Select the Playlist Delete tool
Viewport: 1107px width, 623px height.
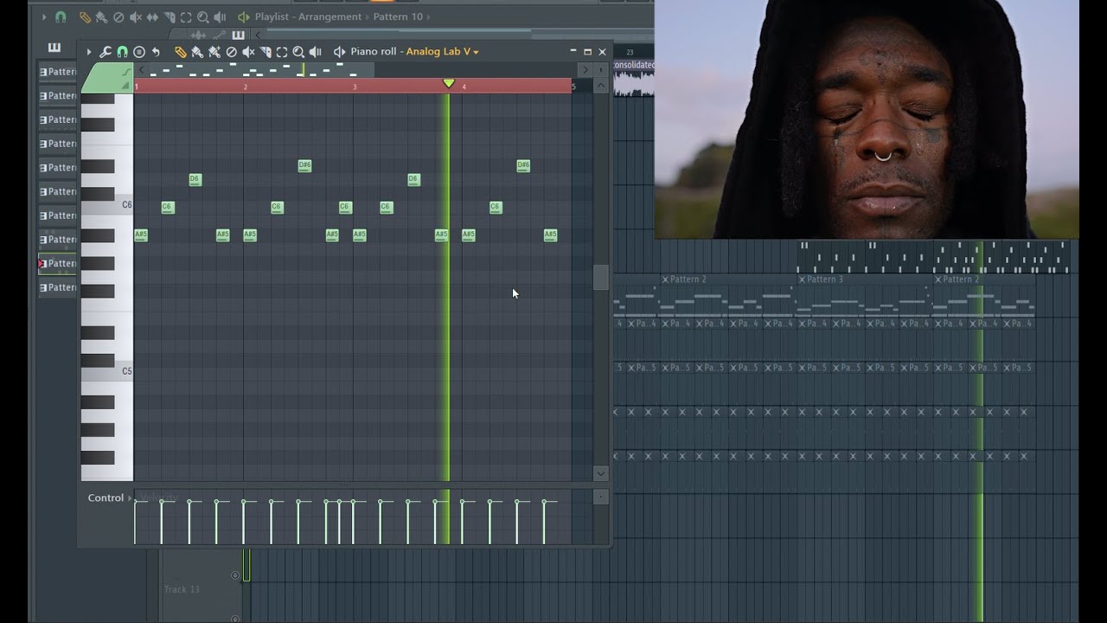(x=118, y=16)
